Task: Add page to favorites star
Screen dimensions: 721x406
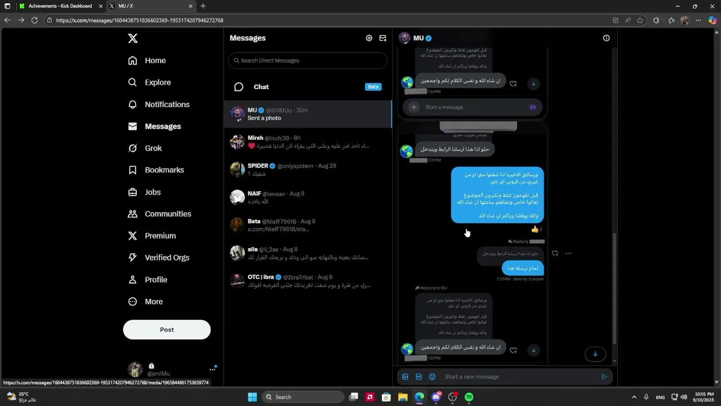Action: [x=640, y=20]
